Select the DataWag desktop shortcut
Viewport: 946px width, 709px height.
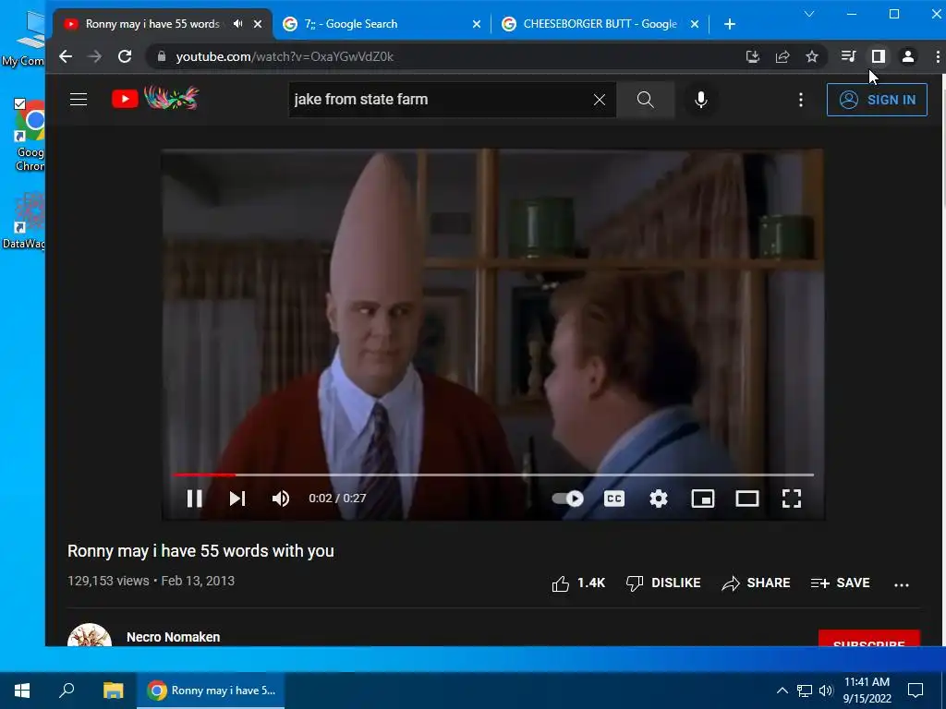click(x=25, y=220)
